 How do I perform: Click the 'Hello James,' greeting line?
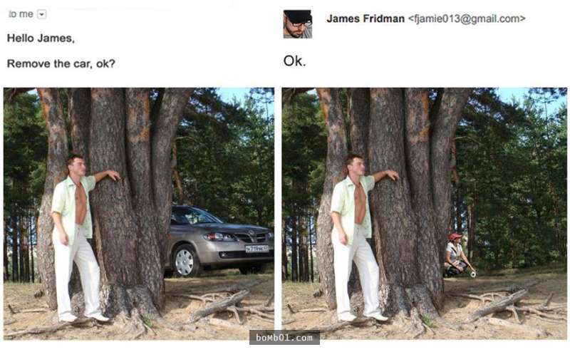tap(41, 38)
